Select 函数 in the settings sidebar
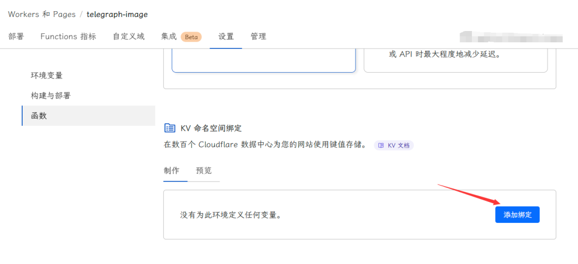Screen dimensions: 578x264 (39, 116)
